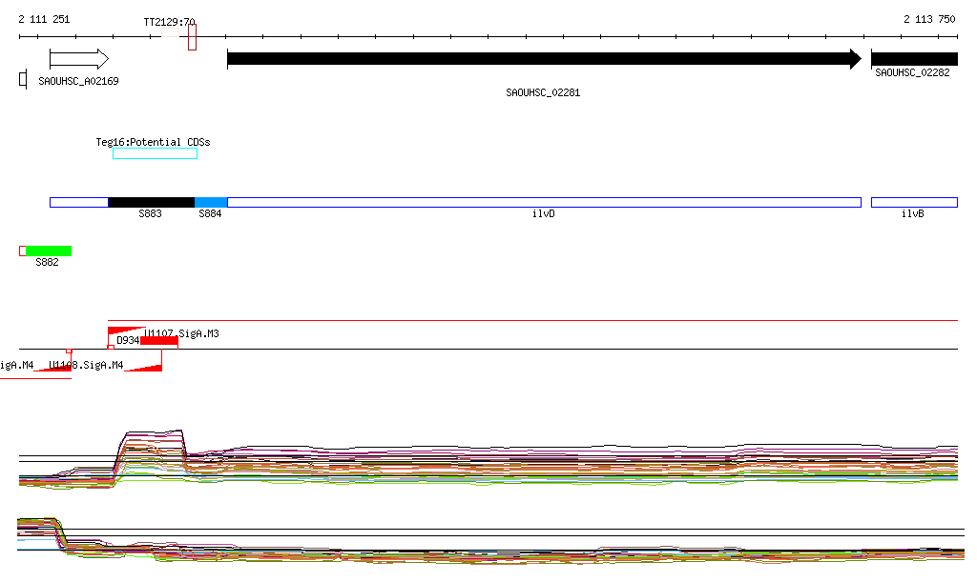Click the SAOUHSC_A02169 label text

[x=78, y=81]
